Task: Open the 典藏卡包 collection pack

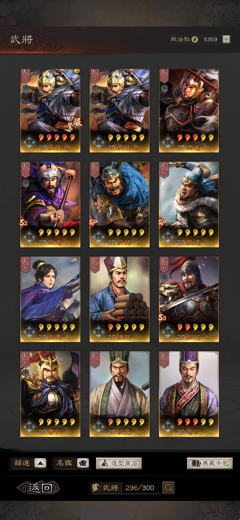Action: [210, 463]
